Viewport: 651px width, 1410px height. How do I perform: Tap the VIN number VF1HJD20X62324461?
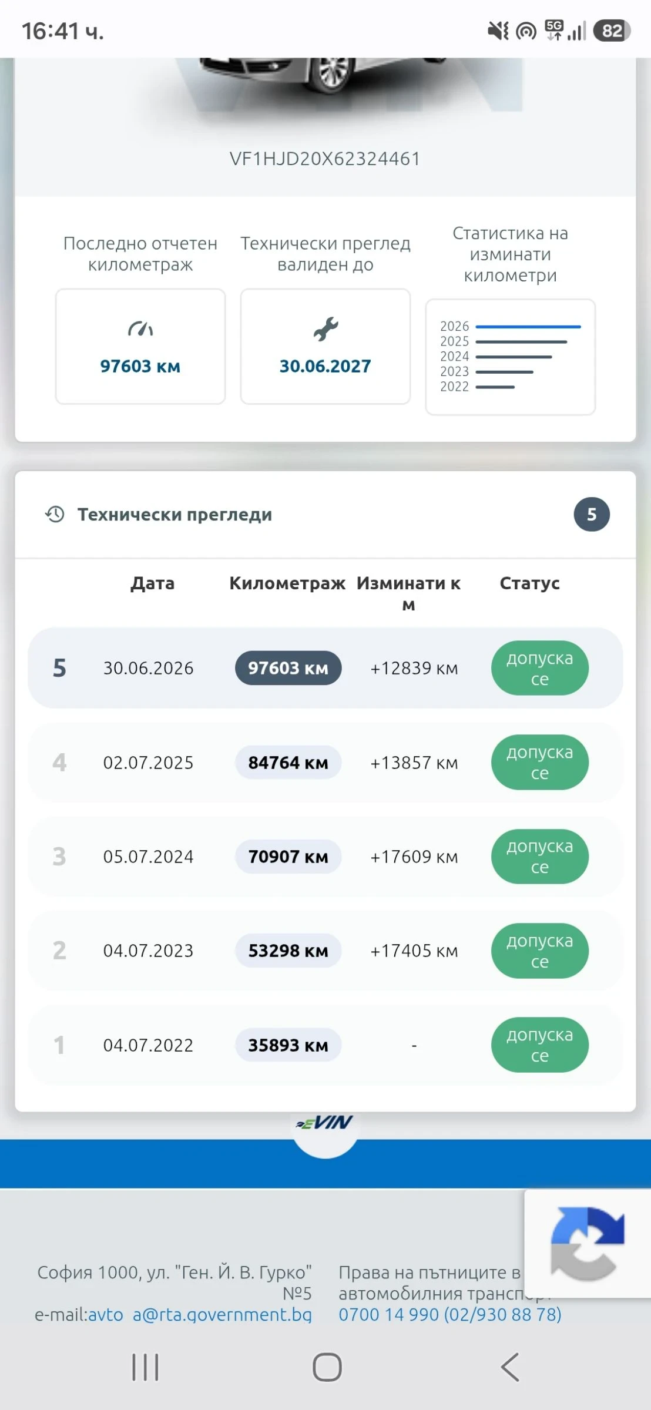325,159
